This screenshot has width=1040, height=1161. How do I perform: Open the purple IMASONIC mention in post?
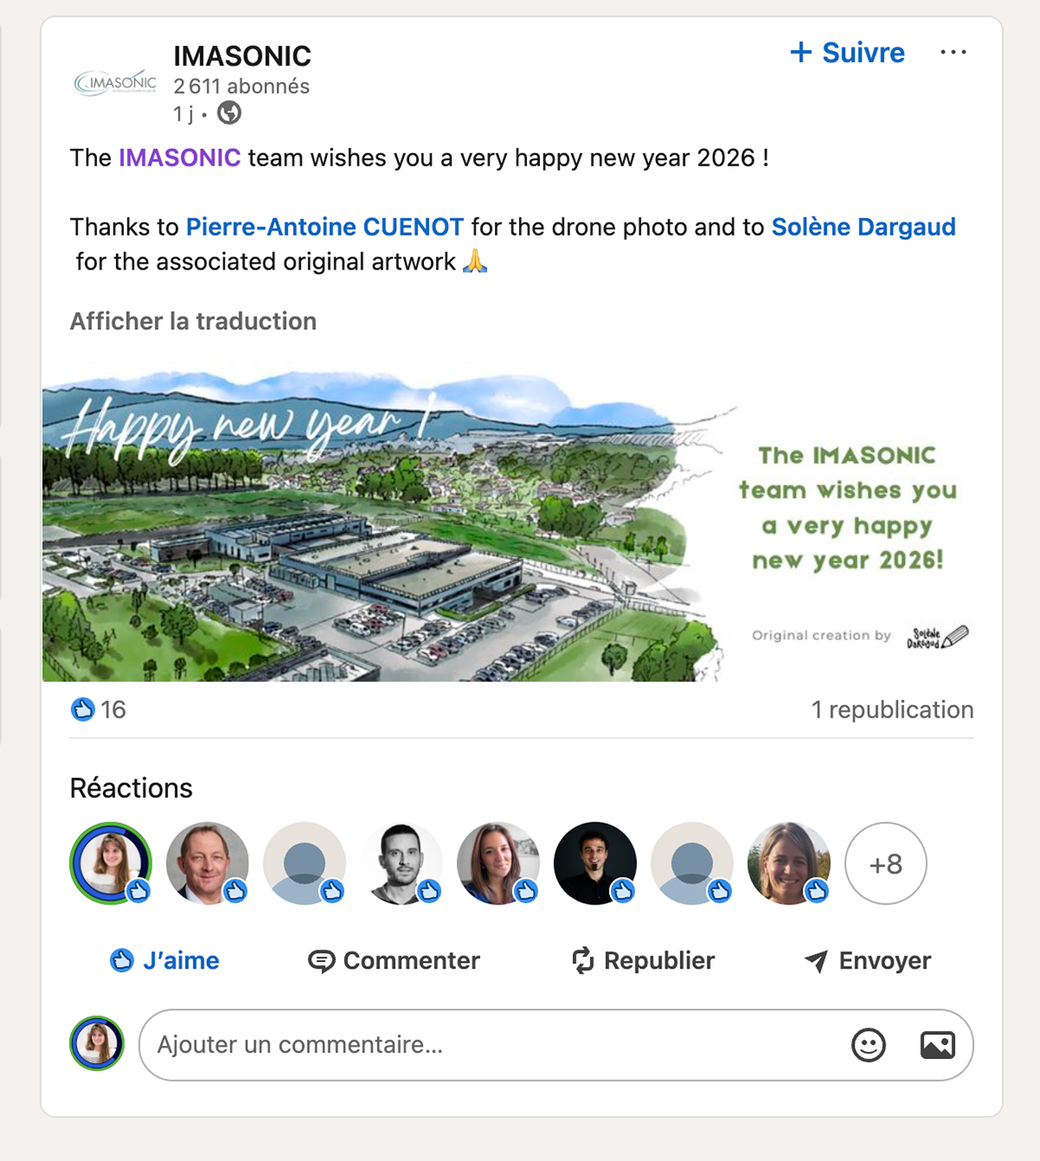pos(179,158)
